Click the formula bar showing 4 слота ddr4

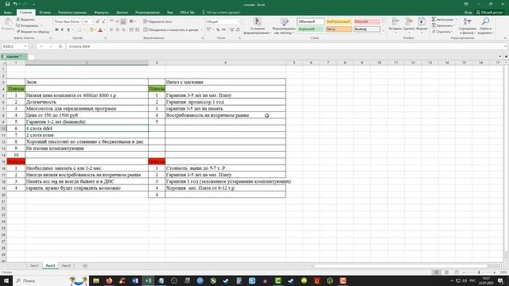286,46
